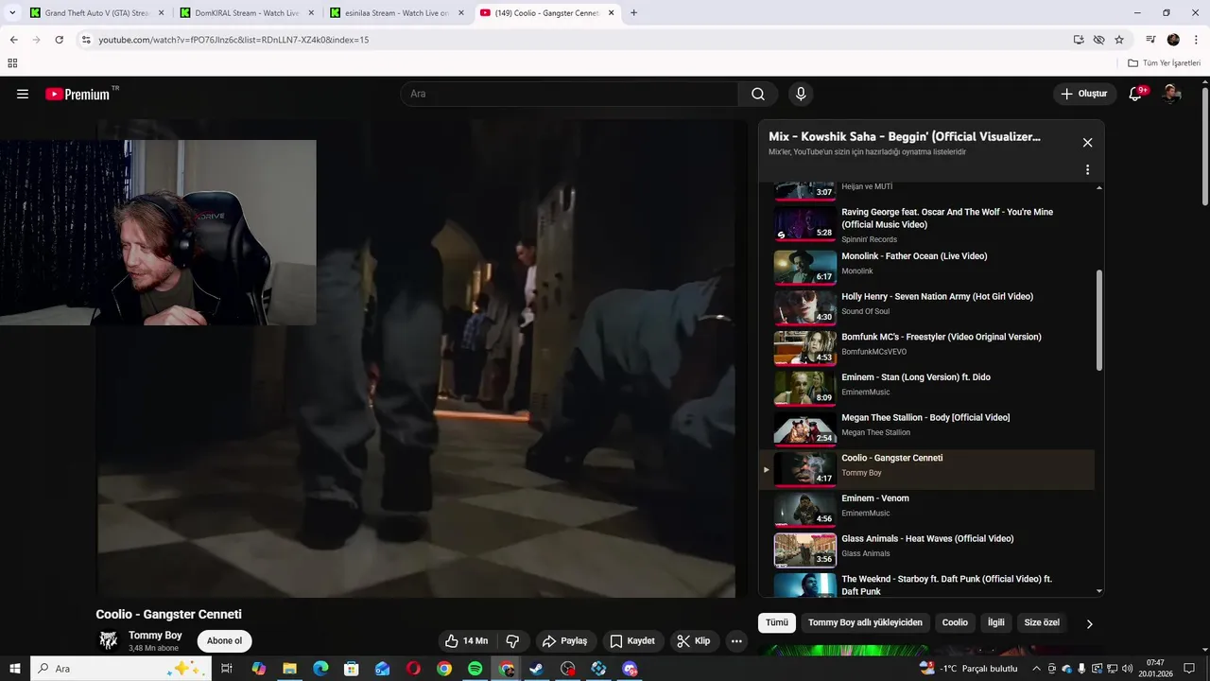1210x681 pixels.
Task: Open Chrome profile avatar
Action: pyautogui.click(x=1173, y=40)
